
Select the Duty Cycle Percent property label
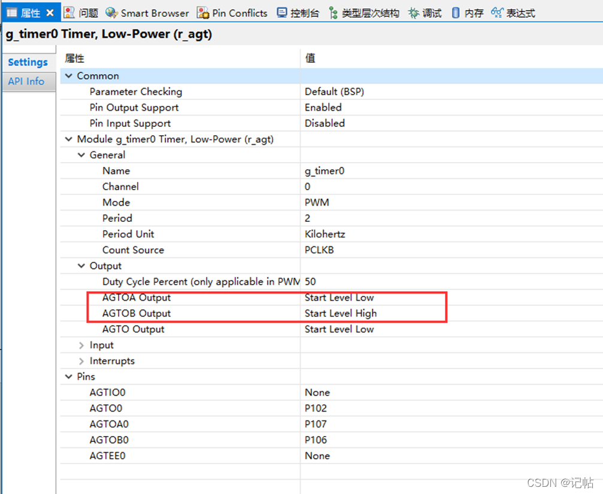201,282
